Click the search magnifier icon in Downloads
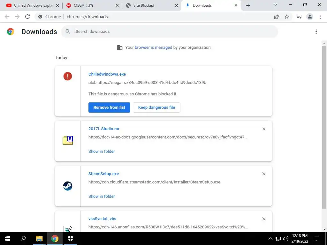 click(x=68, y=32)
